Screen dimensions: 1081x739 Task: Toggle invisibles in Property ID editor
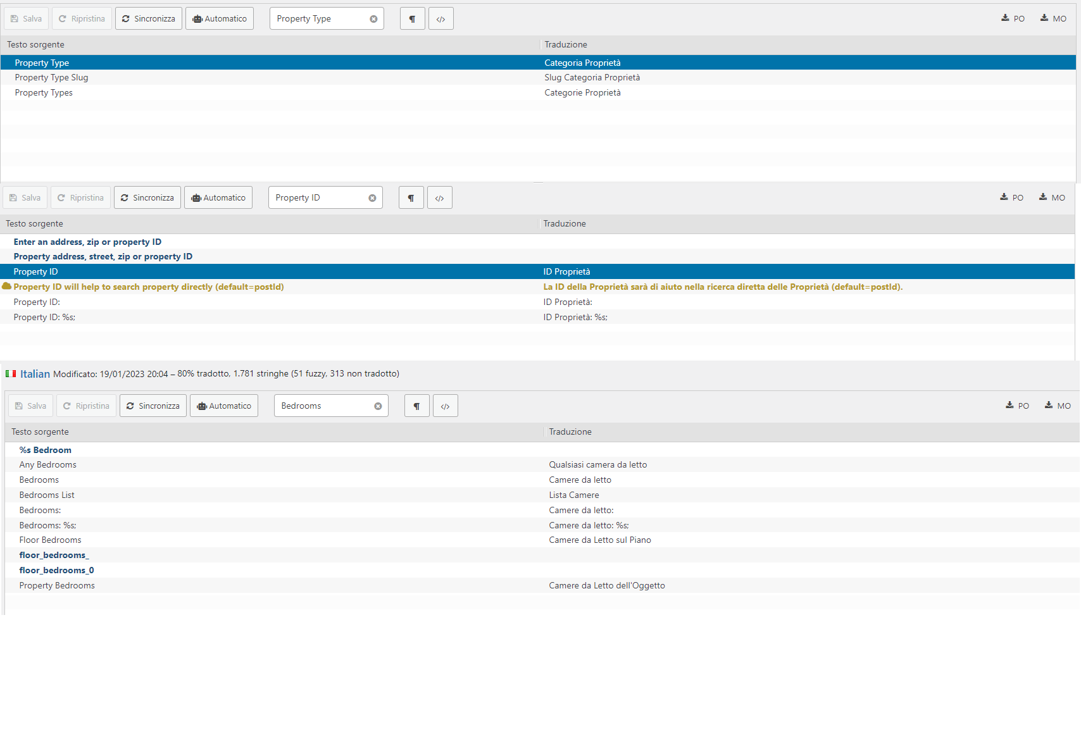point(411,198)
